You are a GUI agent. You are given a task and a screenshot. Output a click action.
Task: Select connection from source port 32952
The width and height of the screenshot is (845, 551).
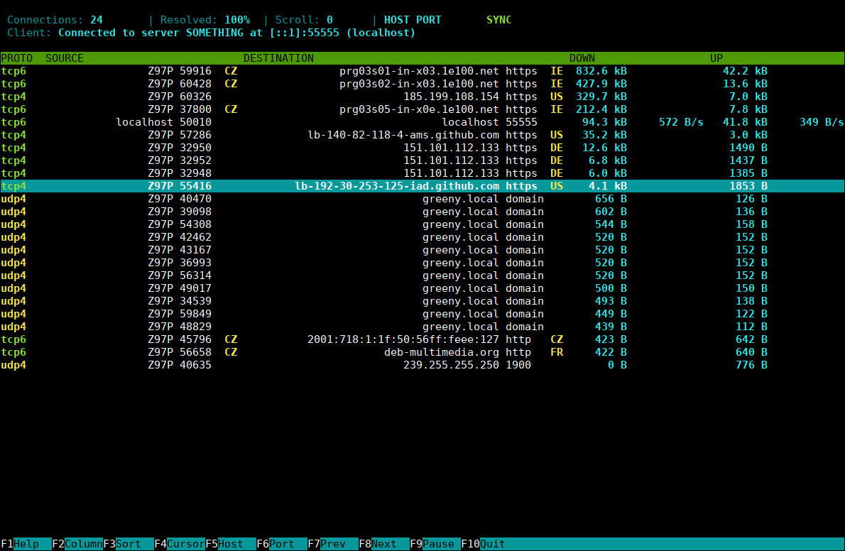coord(422,160)
